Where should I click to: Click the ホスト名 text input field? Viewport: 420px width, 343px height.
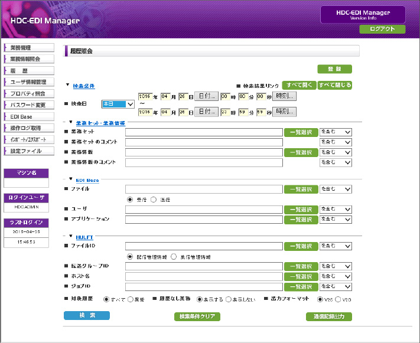point(204,276)
